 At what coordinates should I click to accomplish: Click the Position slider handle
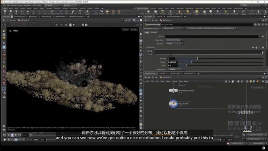(191, 62)
